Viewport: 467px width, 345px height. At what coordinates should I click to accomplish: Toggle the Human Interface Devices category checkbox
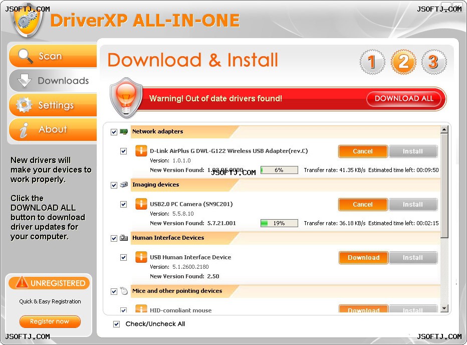pos(114,238)
